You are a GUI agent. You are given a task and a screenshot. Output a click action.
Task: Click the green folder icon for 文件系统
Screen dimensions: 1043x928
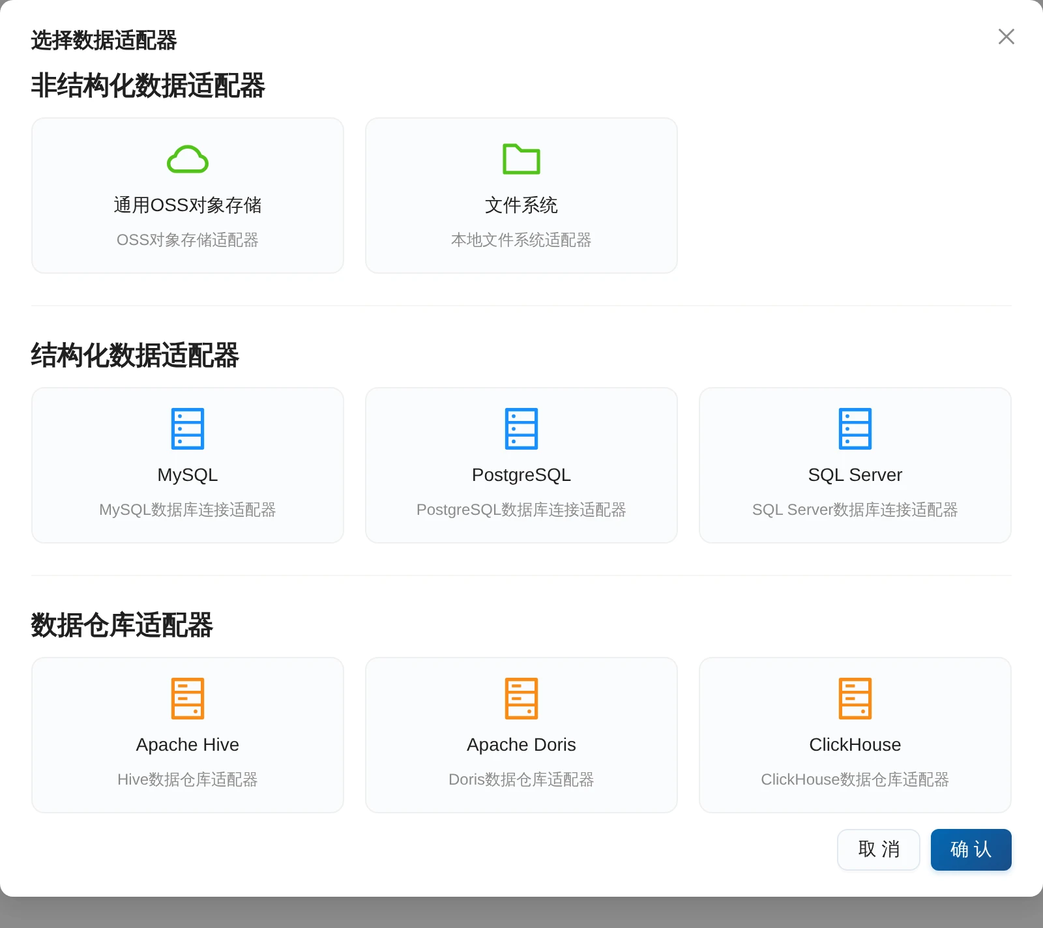pos(521,159)
